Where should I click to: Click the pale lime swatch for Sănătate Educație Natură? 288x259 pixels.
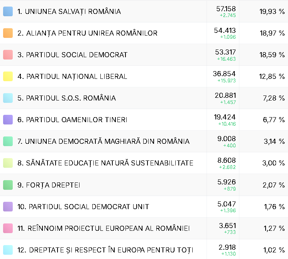pos(8,163)
